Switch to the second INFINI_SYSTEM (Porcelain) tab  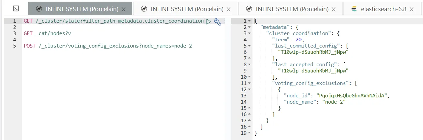185,9
